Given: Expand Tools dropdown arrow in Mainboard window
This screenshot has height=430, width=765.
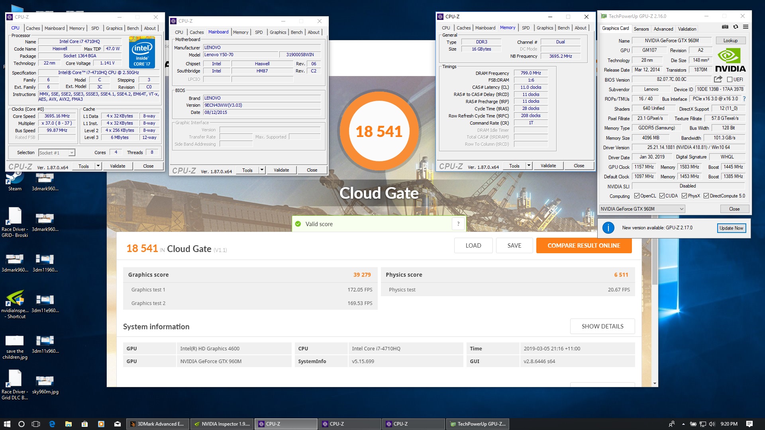Looking at the screenshot, I should click(262, 170).
